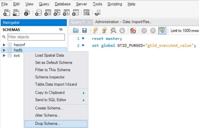Switch to the Administration - Data Import tab
Screen dimensions: 199x128
123,22
